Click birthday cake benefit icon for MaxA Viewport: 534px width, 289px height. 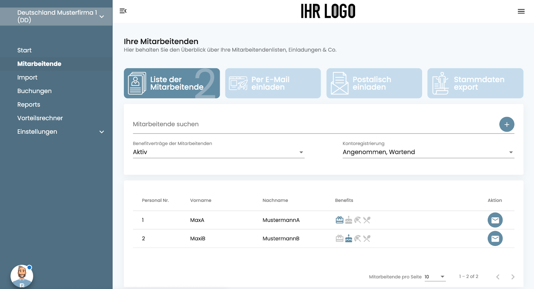pyautogui.click(x=348, y=220)
